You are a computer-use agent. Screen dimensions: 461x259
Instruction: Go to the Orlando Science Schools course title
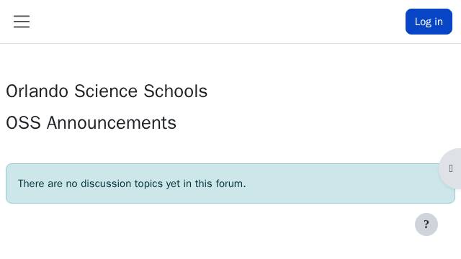tap(107, 91)
